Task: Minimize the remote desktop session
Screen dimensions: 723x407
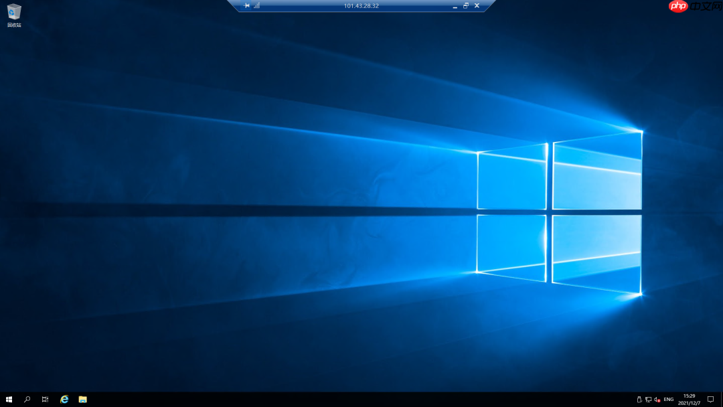Action: point(455,5)
